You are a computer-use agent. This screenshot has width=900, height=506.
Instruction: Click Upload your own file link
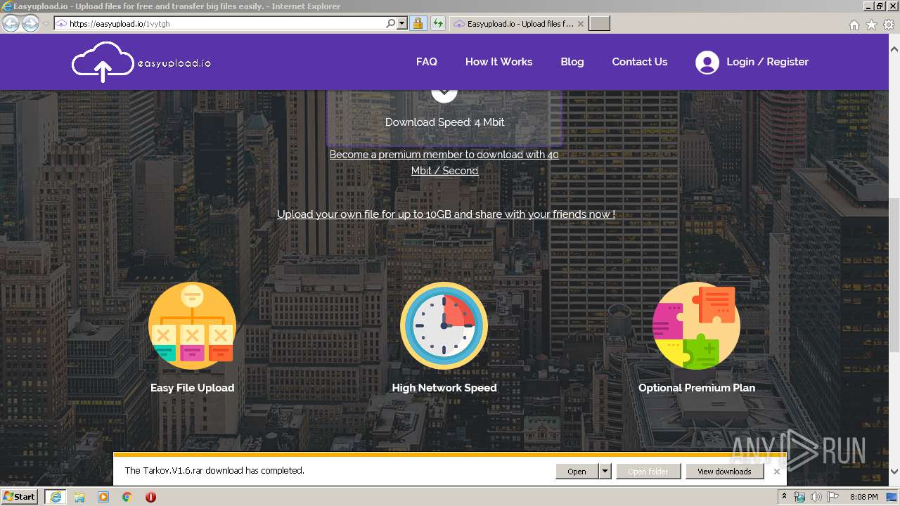[x=446, y=214]
